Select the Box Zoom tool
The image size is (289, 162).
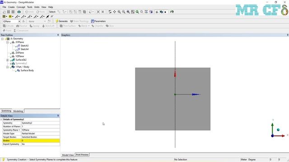click(123, 12)
